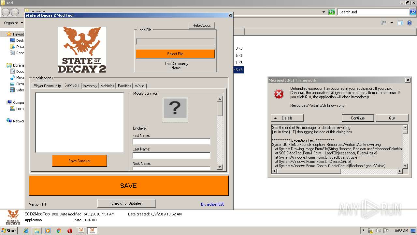This screenshot has height=235, width=417.
Task: Click the blue Explorer help icon
Action: 410,23
